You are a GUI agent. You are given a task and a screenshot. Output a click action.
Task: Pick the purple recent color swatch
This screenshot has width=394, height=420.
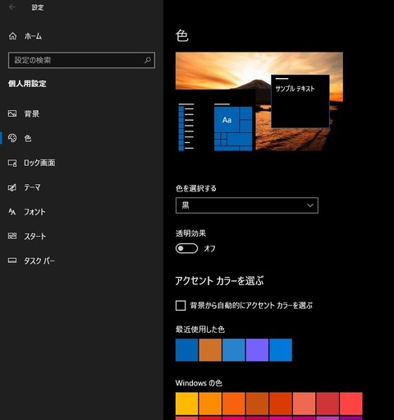(257, 350)
